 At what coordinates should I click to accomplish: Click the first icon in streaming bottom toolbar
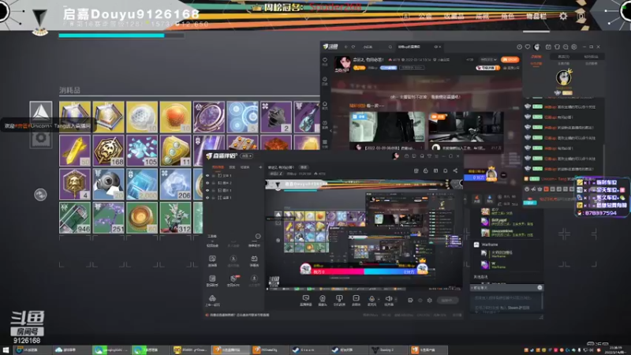point(306,299)
